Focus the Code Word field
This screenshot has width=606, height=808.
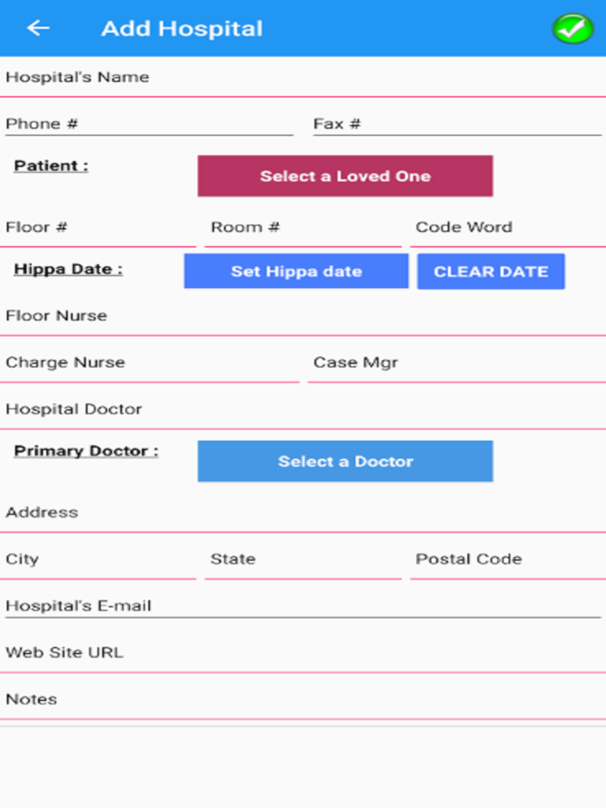(x=507, y=228)
